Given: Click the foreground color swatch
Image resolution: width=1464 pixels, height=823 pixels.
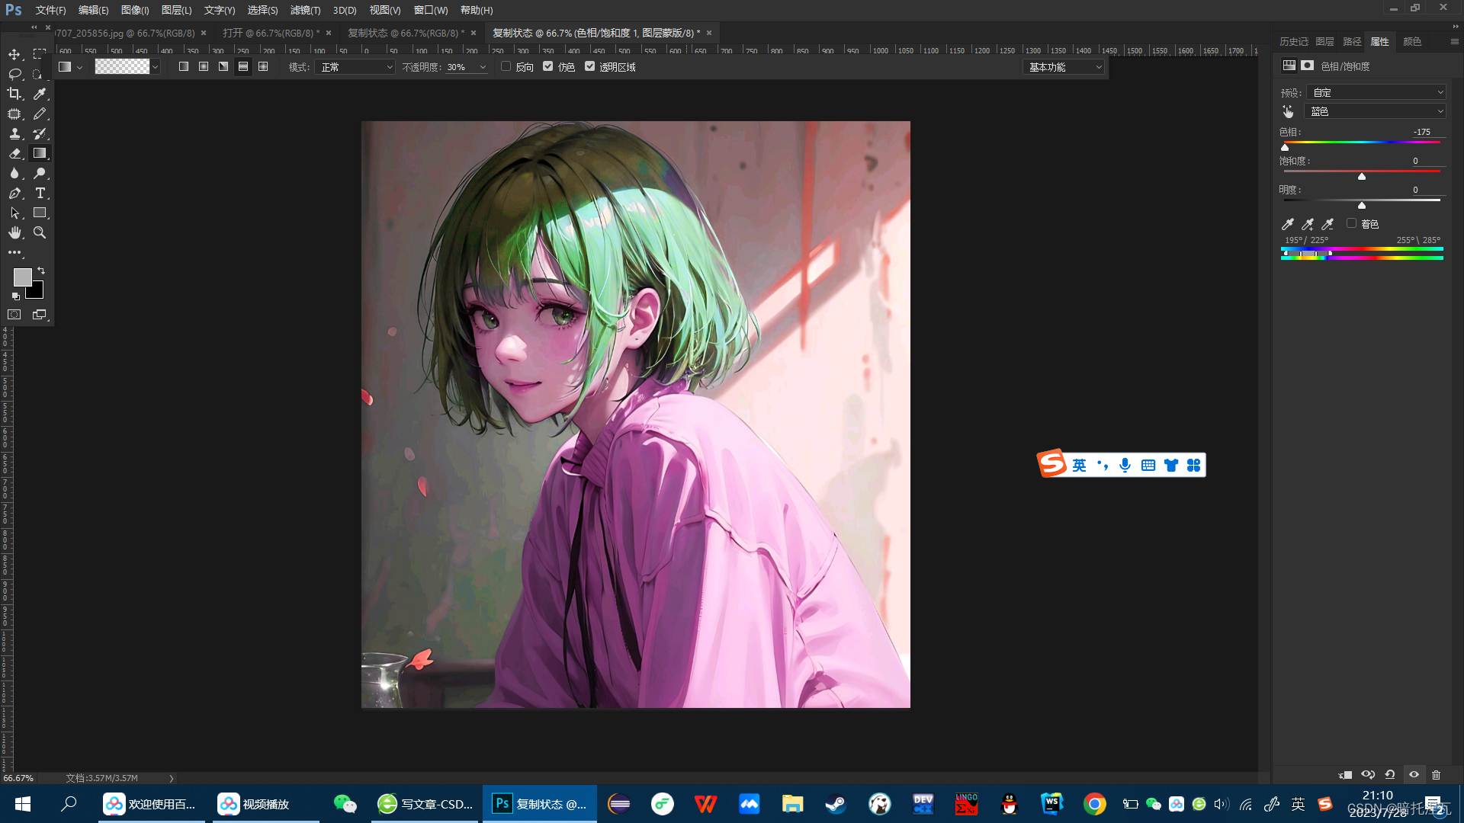Looking at the screenshot, I should point(22,277).
